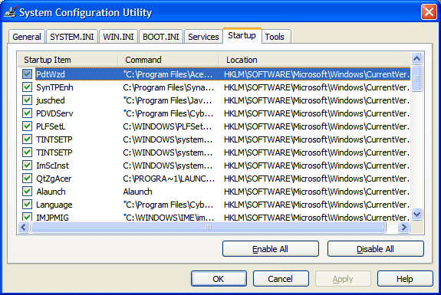Click the vertical scrollbar thumb
Image resolution: width=441 pixels, height=295 pixels.
(416, 79)
